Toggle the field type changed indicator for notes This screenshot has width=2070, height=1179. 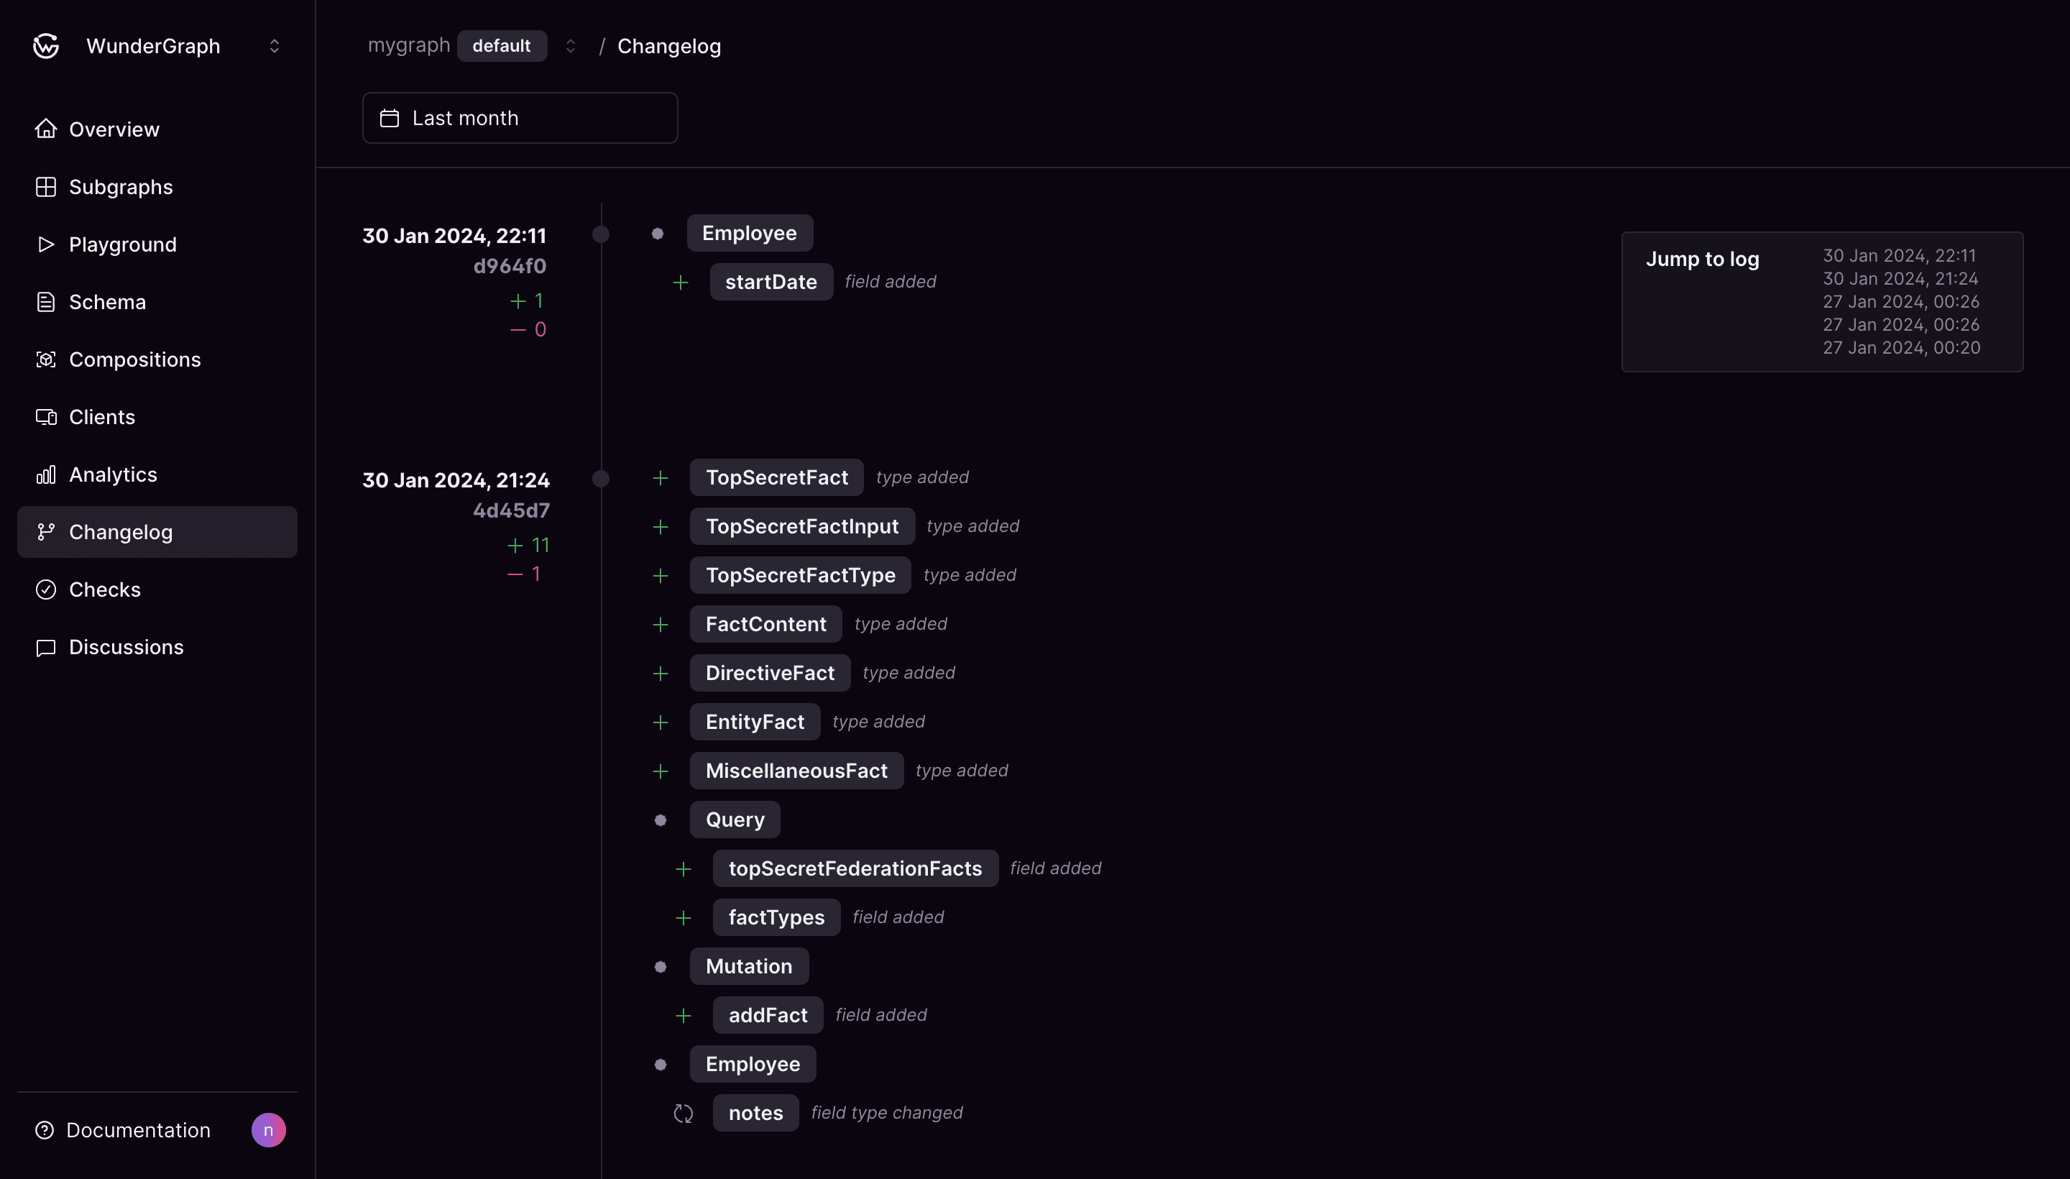682,1112
